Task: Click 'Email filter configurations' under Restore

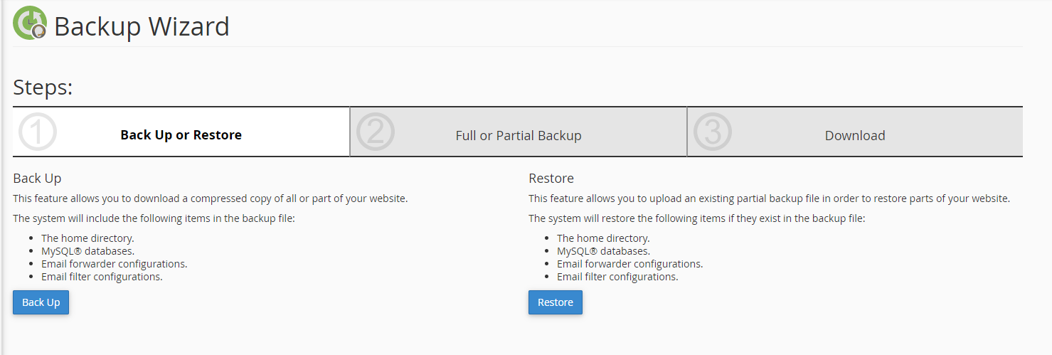Action: [x=617, y=277]
